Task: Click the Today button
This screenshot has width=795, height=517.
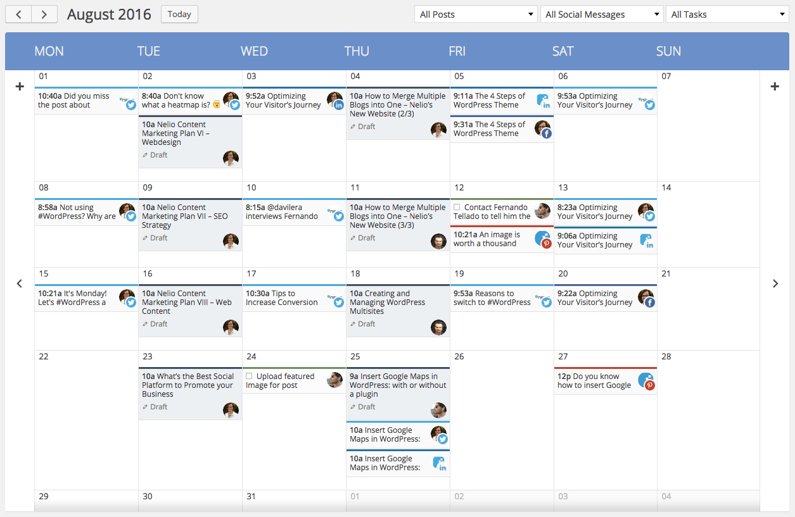Action: point(179,14)
